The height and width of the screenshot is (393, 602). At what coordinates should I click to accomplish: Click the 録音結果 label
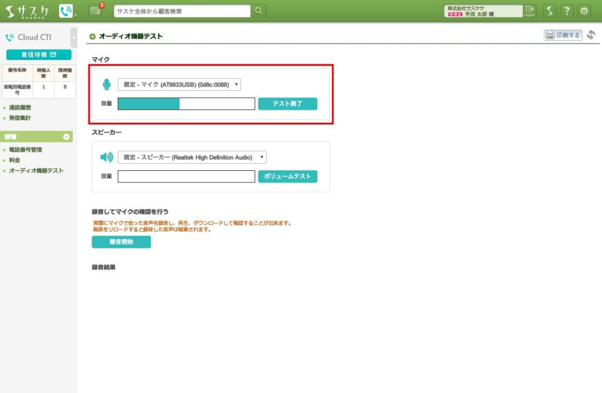(104, 267)
